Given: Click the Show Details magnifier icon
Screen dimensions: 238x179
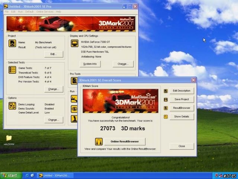Looking at the screenshot, I should pos(166,117).
